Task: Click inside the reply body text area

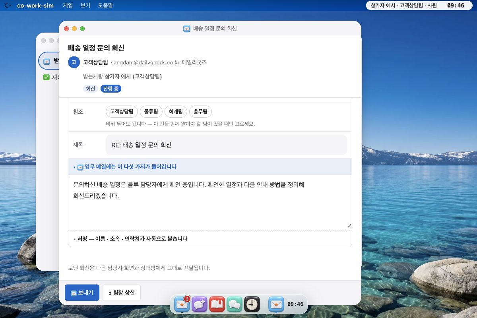Action: pos(210,202)
